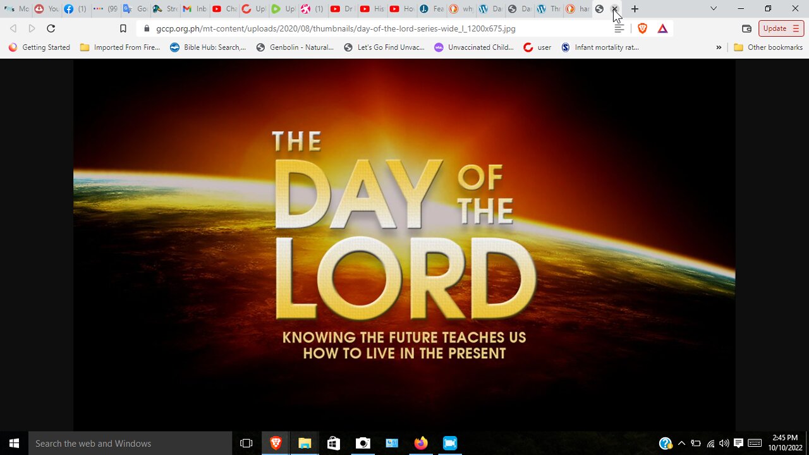Switch to the DuckDuckGo 'har' tab
Screen dimensions: 809x455
pyautogui.click(x=578, y=9)
